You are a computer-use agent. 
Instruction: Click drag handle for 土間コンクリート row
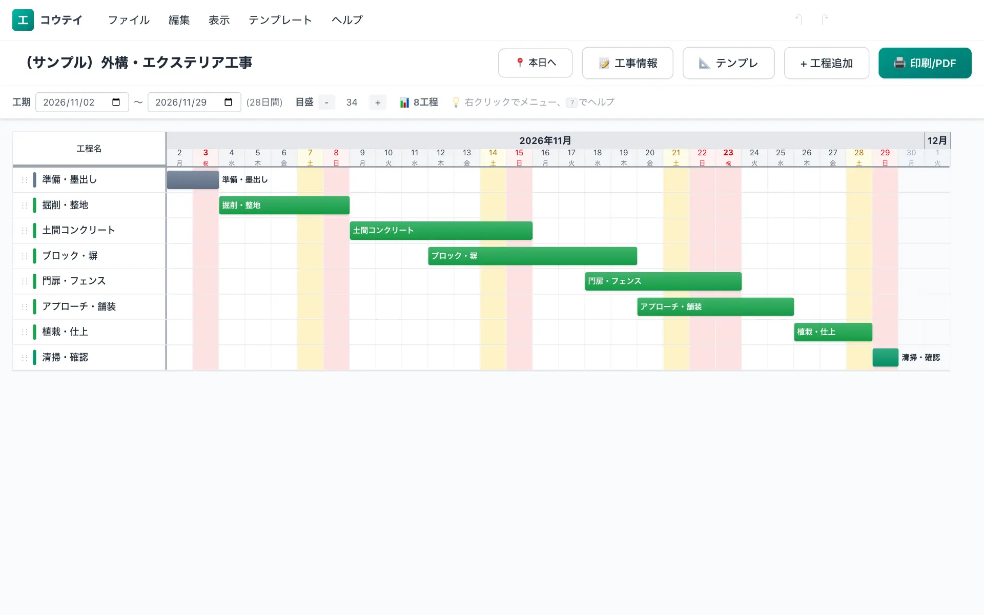(x=25, y=231)
